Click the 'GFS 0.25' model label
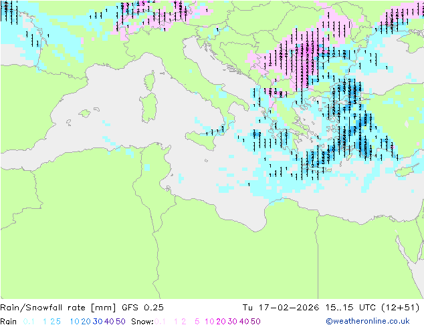The image size is (424, 327). [142, 308]
